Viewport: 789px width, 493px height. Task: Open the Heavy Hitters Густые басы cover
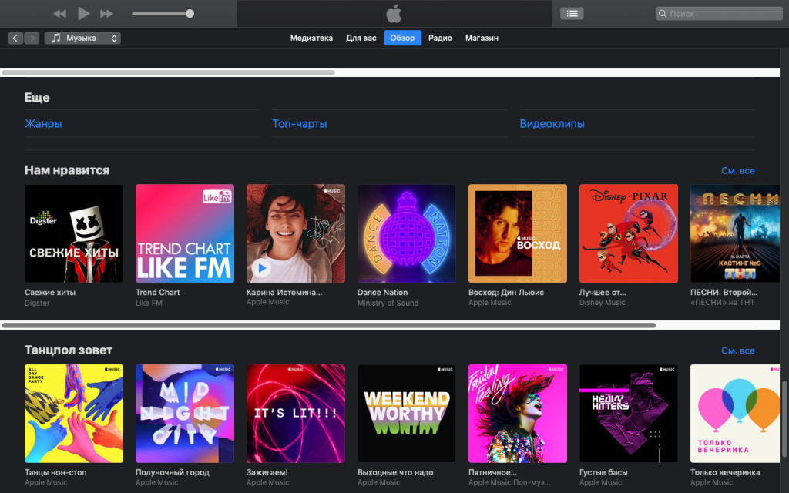(x=629, y=414)
